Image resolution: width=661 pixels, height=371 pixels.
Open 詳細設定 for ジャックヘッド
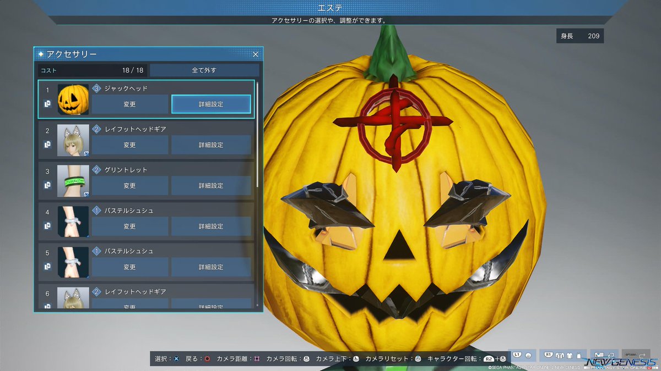coord(211,104)
